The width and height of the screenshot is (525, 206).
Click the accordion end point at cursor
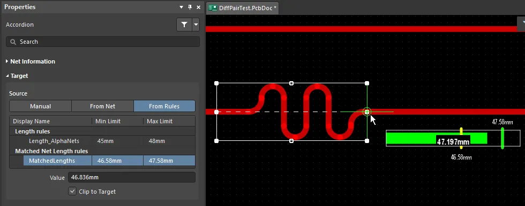pyautogui.click(x=367, y=112)
